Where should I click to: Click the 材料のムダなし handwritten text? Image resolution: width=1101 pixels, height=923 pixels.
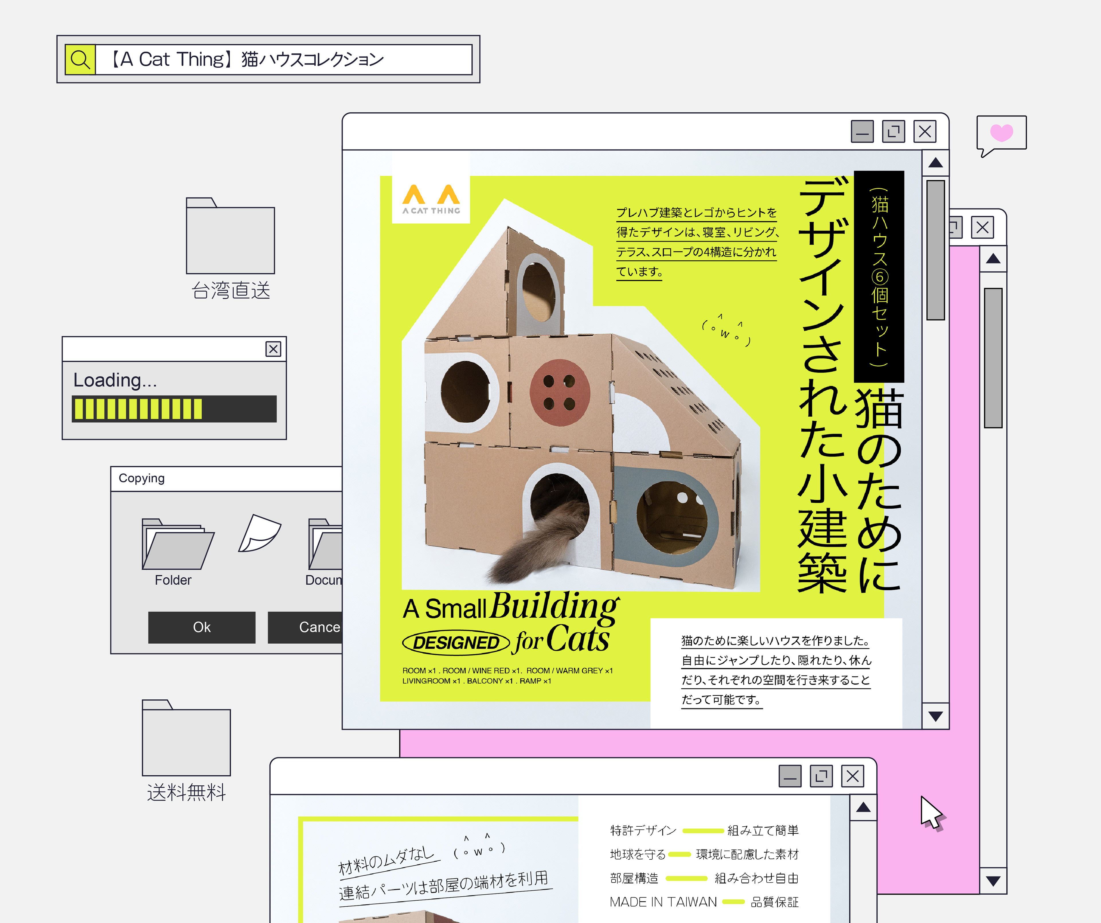pyautogui.click(x=386, y=860)
